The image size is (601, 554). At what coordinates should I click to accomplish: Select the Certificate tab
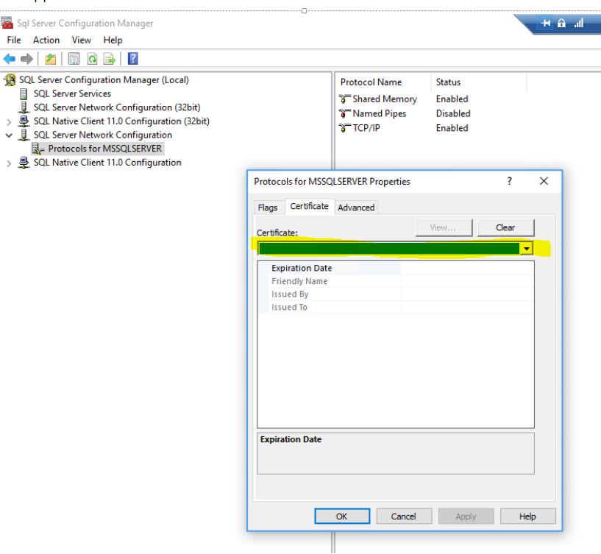(x=309, y=206)
